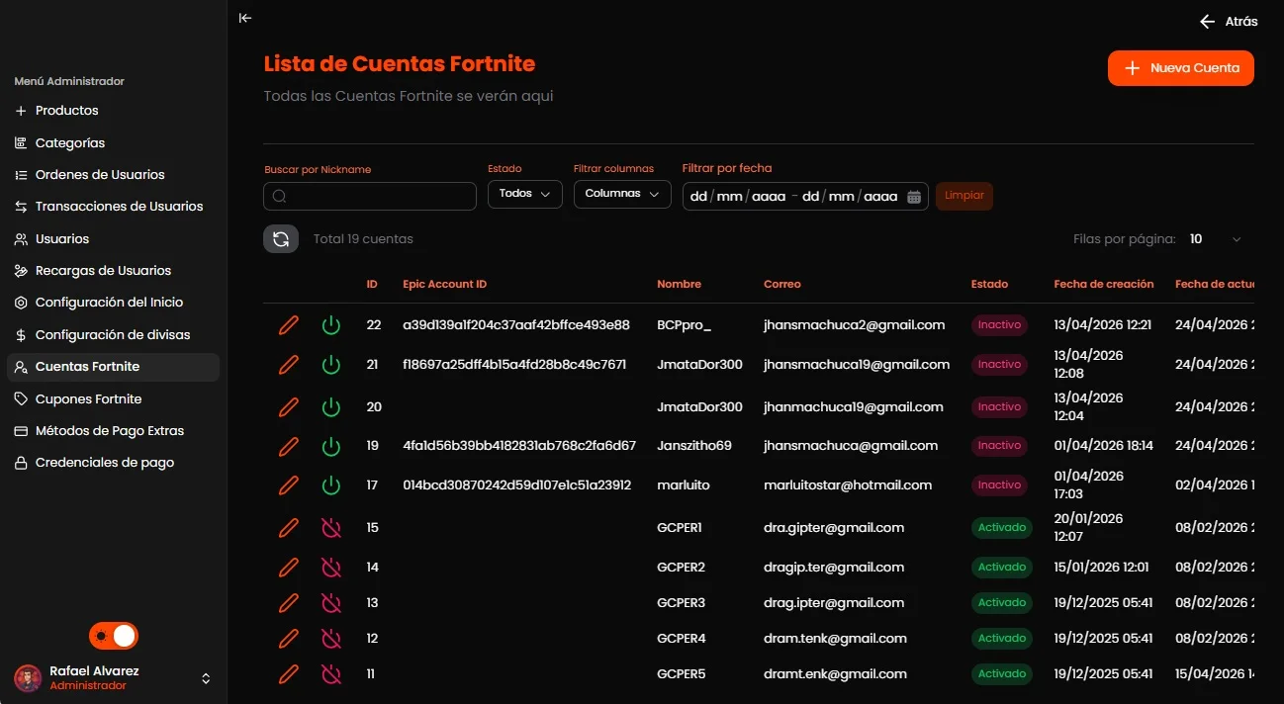Open rows per page dropdown
Screen dimensions: 1284x704
1216,239
